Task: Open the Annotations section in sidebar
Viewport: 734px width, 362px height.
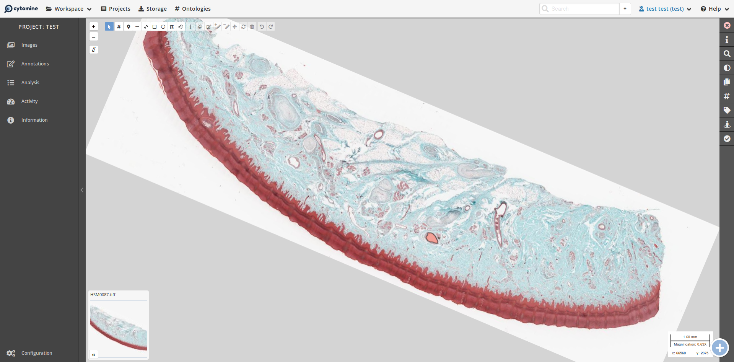Action: pos(35,64)
